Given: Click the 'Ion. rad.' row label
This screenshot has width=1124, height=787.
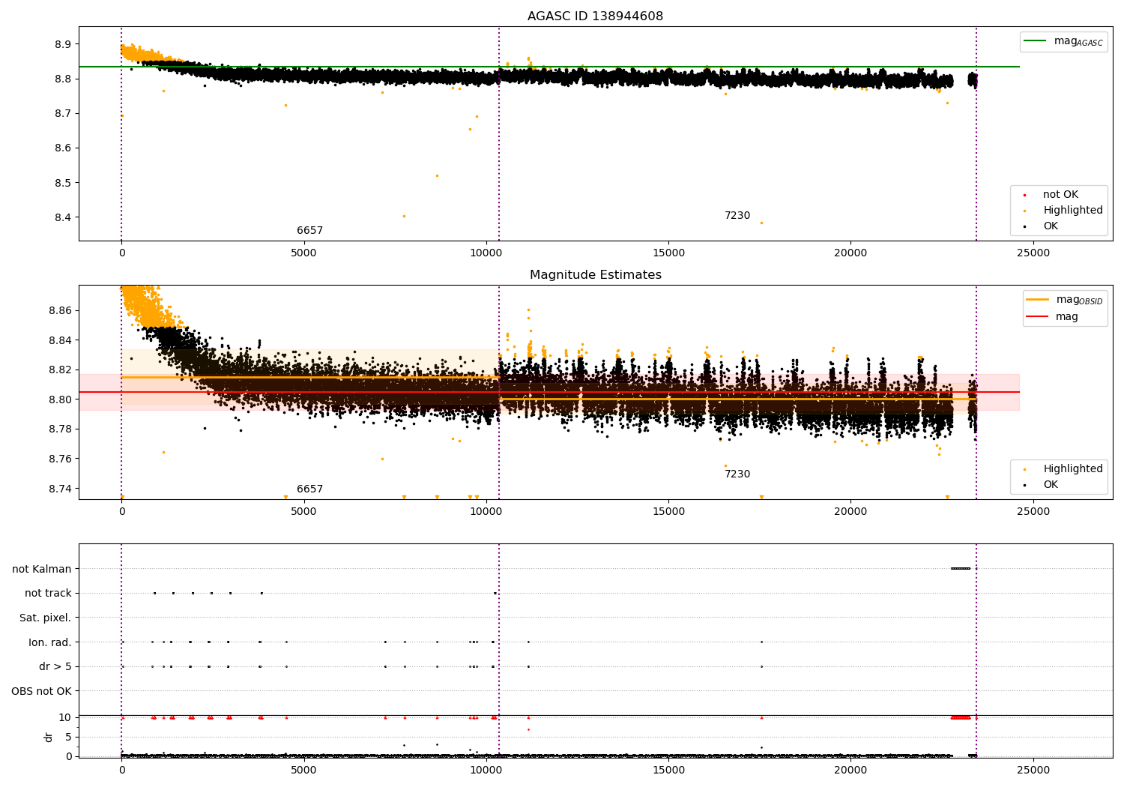Looking at the screenshot, I should coord(50,642).
